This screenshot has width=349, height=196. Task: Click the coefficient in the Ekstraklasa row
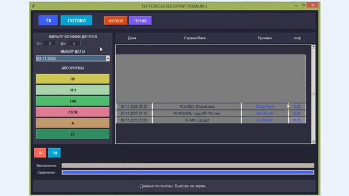[x=297, y=107]
